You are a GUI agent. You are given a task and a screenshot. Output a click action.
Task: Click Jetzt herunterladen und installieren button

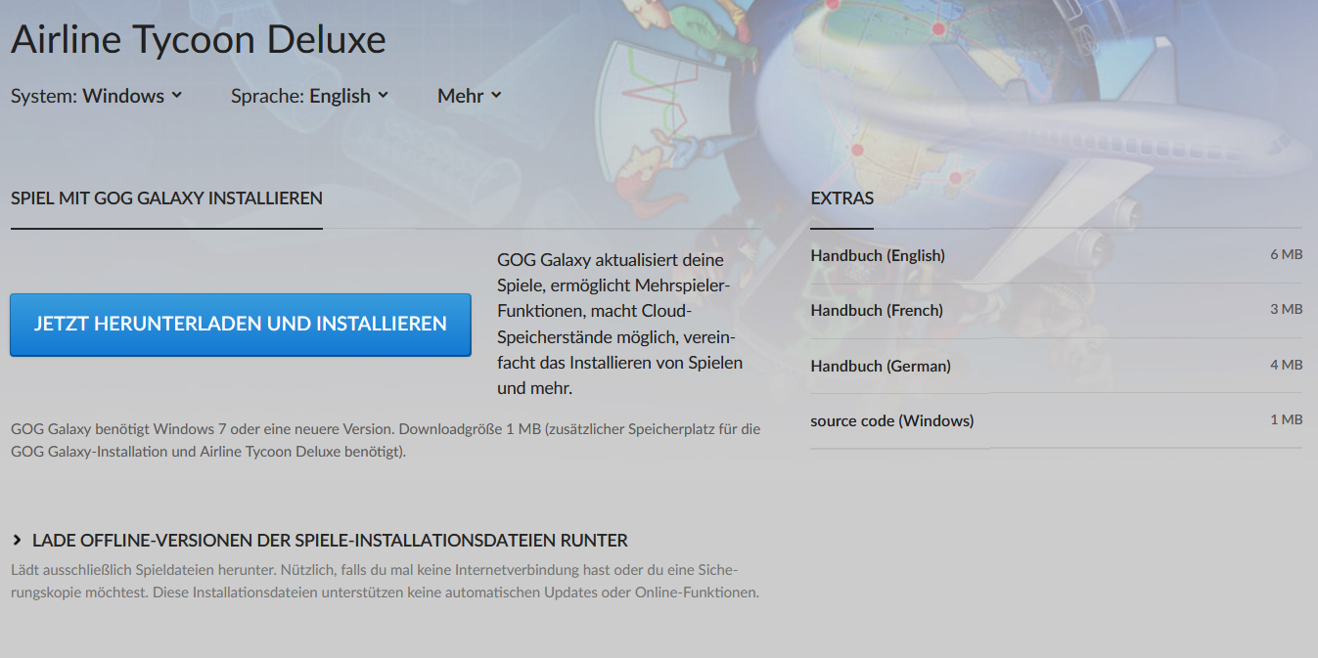point(241,324)
